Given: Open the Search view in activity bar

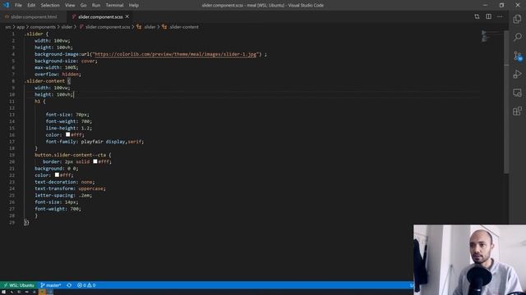Looking at the screenshot, I should 517,37.
